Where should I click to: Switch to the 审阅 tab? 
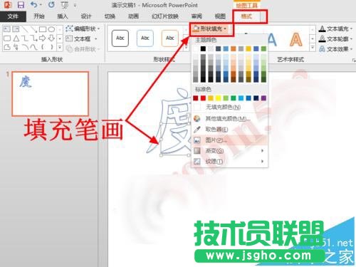point(197,16)
